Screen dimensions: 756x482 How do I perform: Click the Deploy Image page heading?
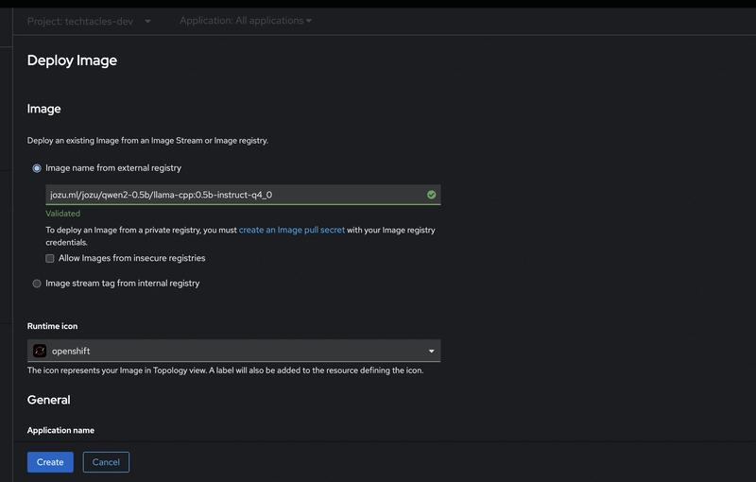[x=72, y=60]
